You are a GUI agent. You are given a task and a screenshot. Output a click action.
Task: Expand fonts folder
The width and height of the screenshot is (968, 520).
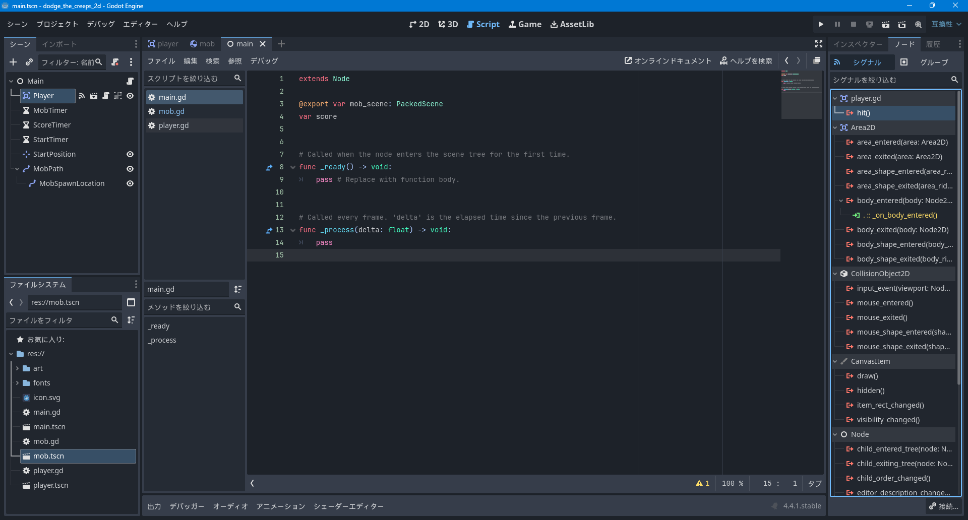pos(17,383)
